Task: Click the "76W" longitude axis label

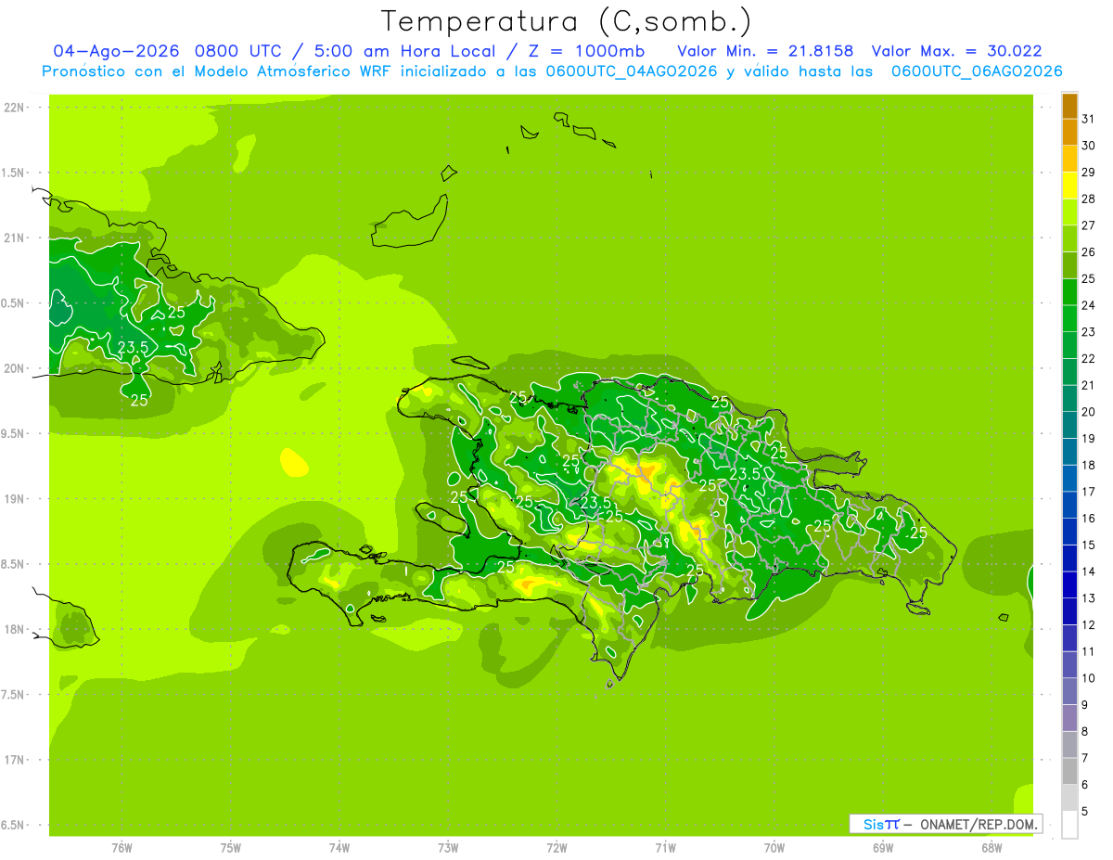Action: pos(122,848)
